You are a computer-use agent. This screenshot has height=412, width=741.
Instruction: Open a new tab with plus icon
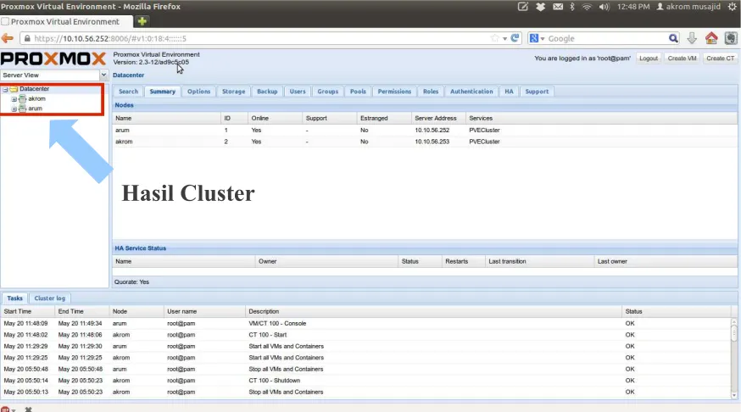coord(142,21)
